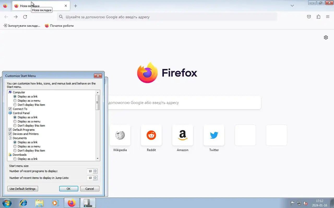Open a new tab with plus button
This screenshot has height=208, width=334.
[75, 6]
